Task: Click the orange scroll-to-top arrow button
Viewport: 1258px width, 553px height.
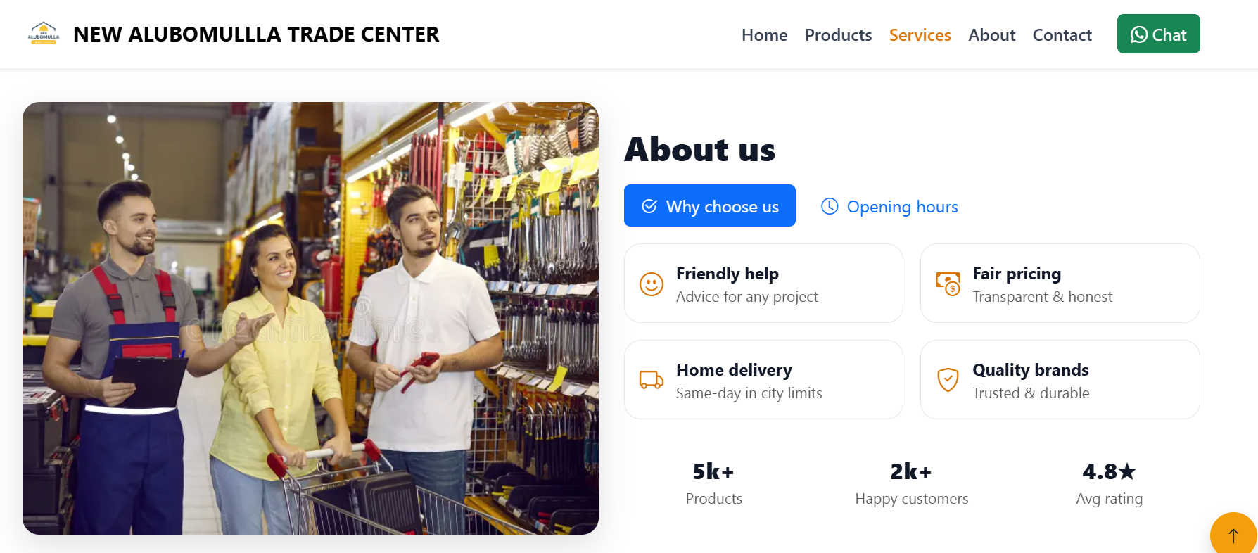Action: point(1233,535)
